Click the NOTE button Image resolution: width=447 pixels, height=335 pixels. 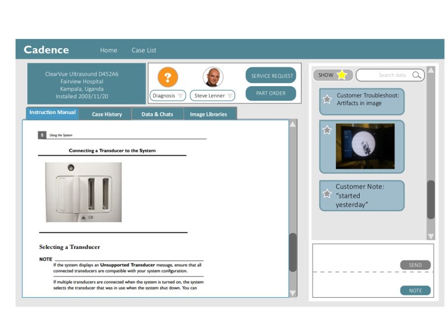pos(415,290)
